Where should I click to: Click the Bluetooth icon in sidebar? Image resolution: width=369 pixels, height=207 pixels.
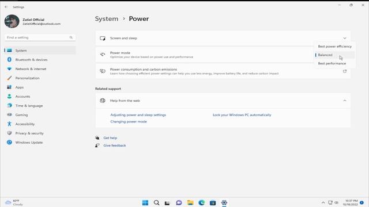tap(9, 60)
